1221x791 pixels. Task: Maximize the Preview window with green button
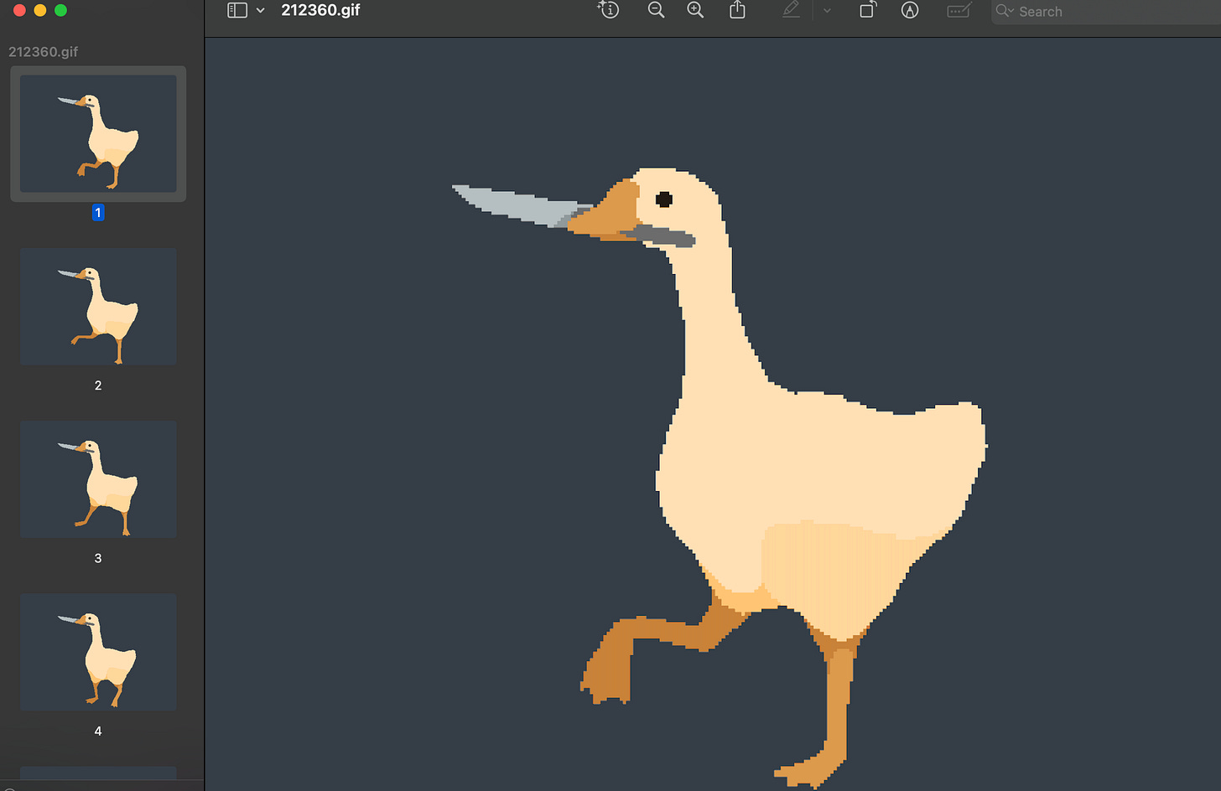pyautogui.click(x=60, y=10)
